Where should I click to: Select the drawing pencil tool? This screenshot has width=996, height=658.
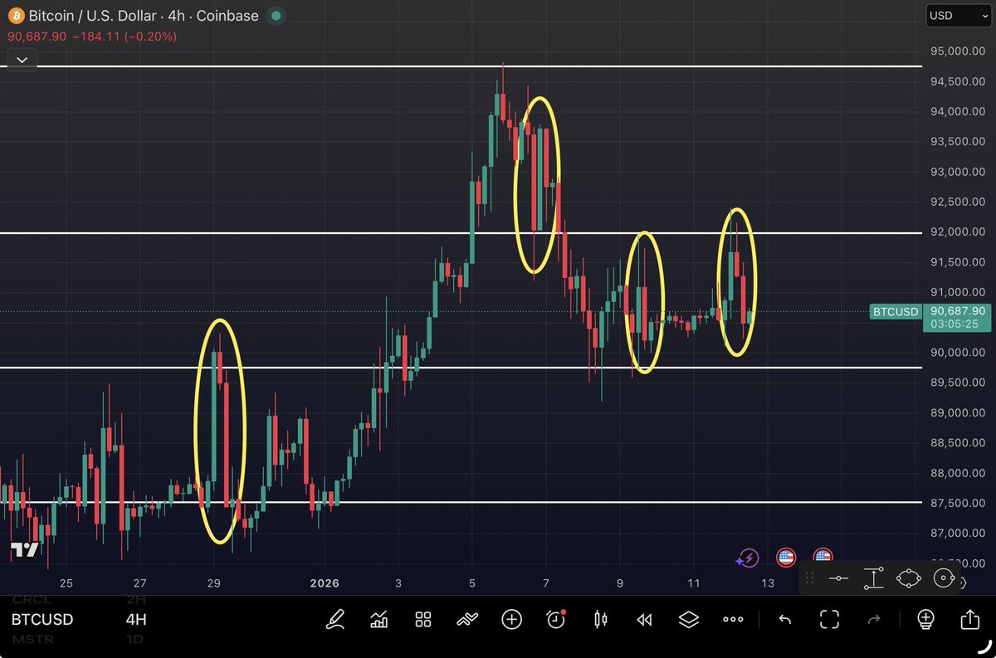tap(335, 619)
